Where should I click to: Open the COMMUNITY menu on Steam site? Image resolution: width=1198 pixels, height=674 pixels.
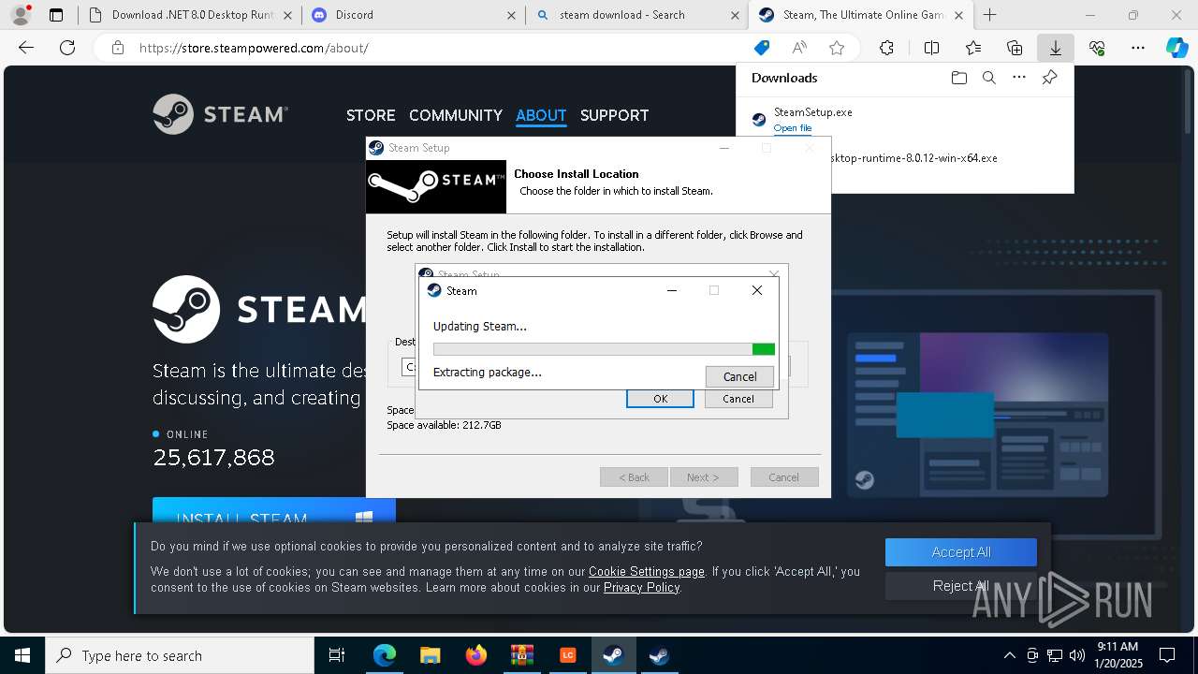[x=456, y=115]
